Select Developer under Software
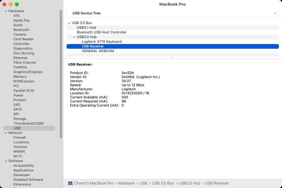 click(22, 175)
